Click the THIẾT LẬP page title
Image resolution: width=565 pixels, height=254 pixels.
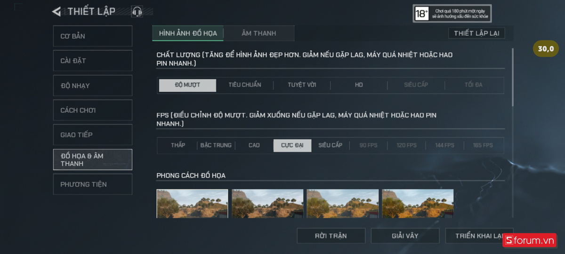91,12
